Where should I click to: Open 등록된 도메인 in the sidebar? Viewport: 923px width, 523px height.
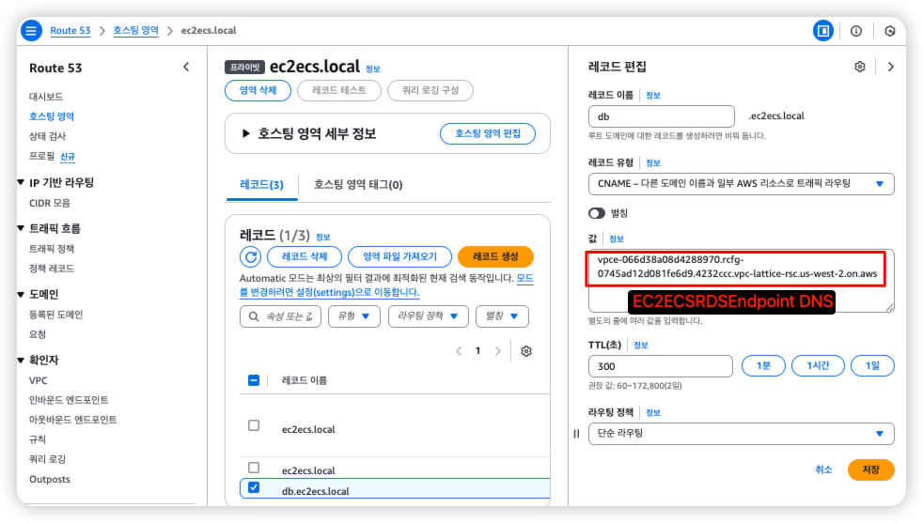pyautogui.click(x=55, y=315)
